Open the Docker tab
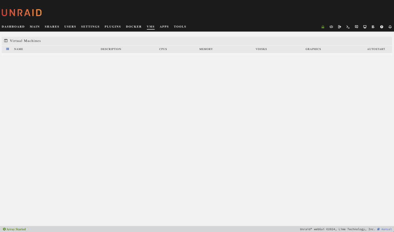Viewport: 394px width, 232px height. tap(134, 27)
